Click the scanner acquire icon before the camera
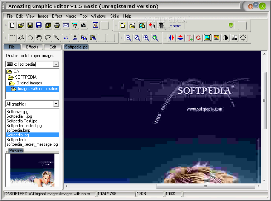271x201 pixels. (75, 25)
